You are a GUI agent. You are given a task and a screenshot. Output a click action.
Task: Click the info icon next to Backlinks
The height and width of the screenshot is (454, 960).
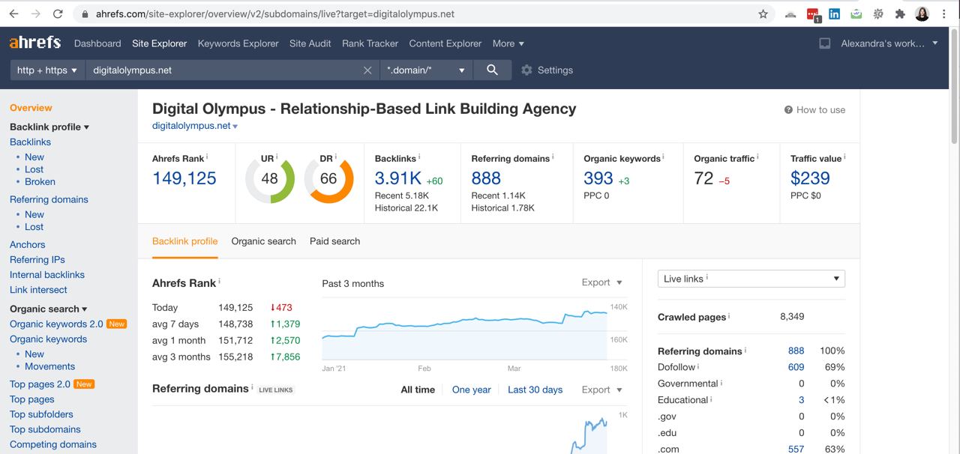point(419,157)
